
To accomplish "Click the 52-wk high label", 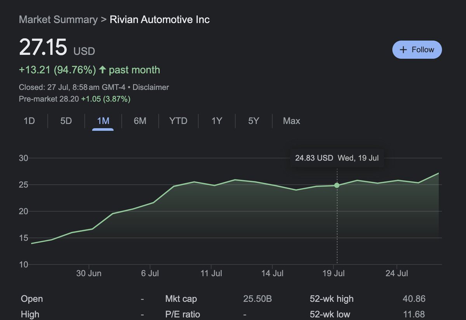I will point(332,299).
